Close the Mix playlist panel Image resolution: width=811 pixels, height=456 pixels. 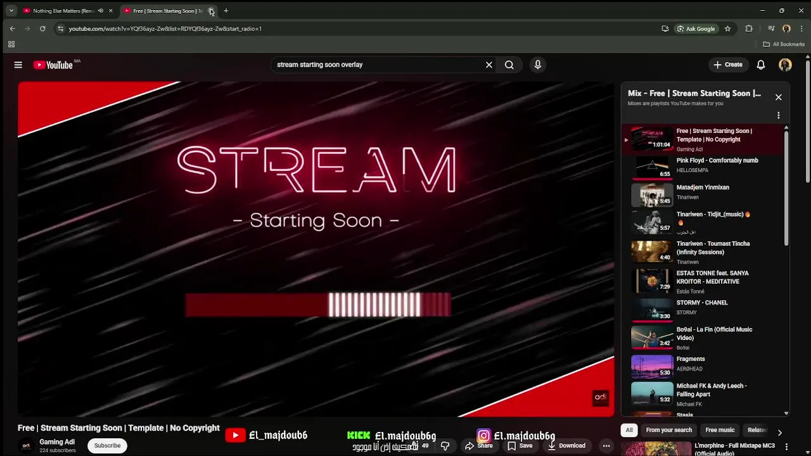pyautogui.click(x=779, y=97)
